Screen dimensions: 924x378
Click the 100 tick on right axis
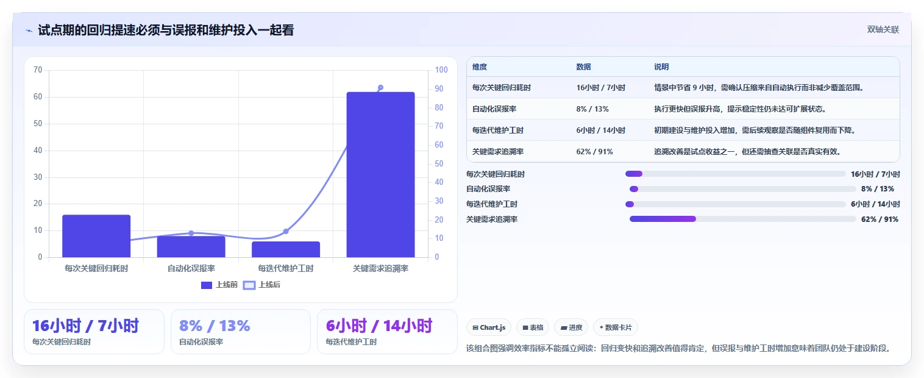(x=441, y=70)
